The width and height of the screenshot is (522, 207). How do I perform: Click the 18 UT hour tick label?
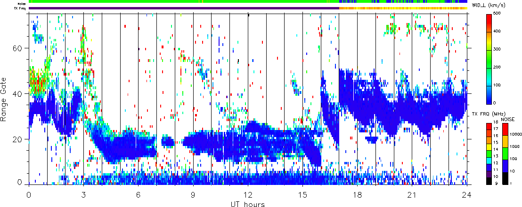click(357, 194)
